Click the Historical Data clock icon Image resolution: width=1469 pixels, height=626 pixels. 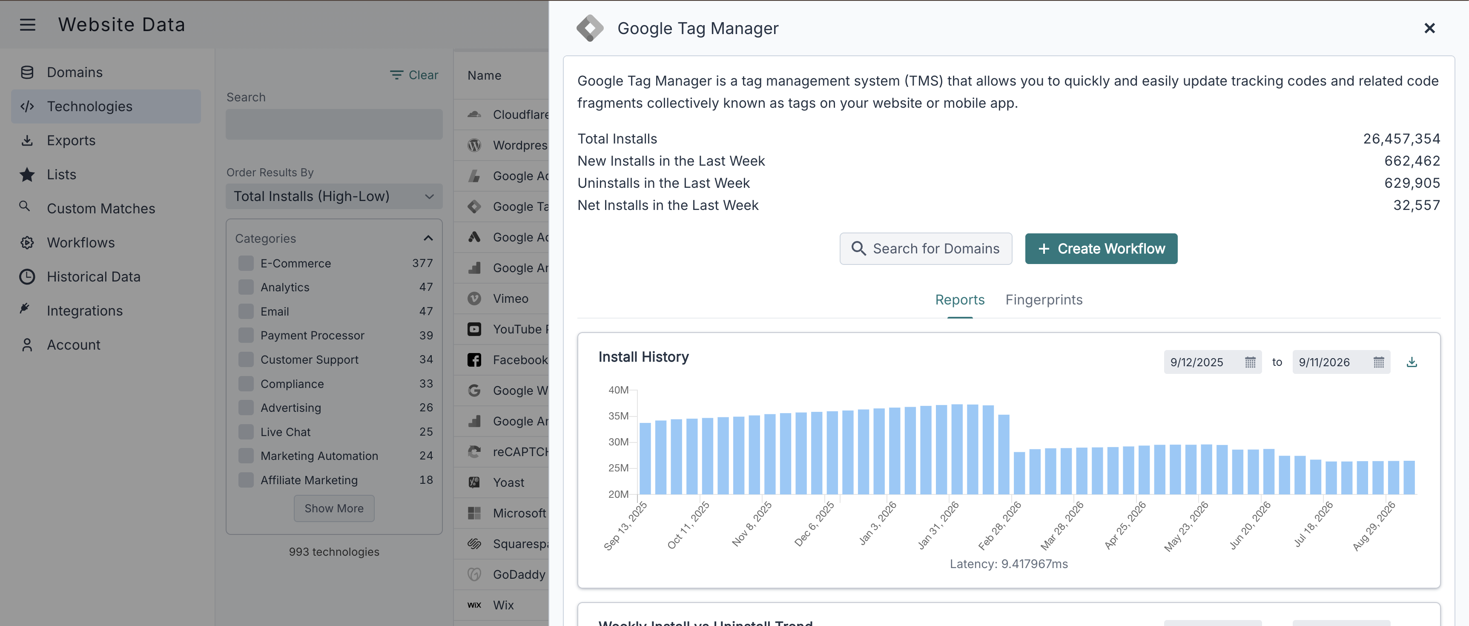(x=27, y=276)
